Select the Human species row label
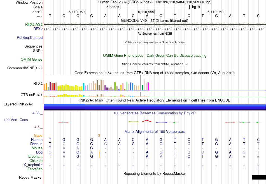The width and height of the screenshot is (266, 184). click(x=37, y=140)
